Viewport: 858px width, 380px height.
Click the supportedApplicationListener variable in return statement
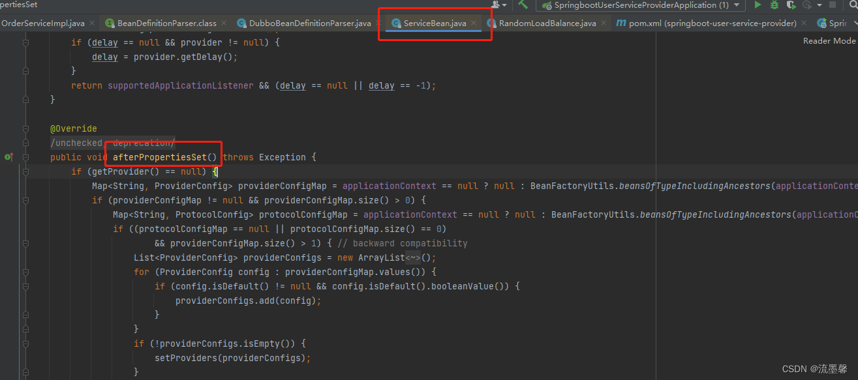pyautogui.click(x=181, y=86)
